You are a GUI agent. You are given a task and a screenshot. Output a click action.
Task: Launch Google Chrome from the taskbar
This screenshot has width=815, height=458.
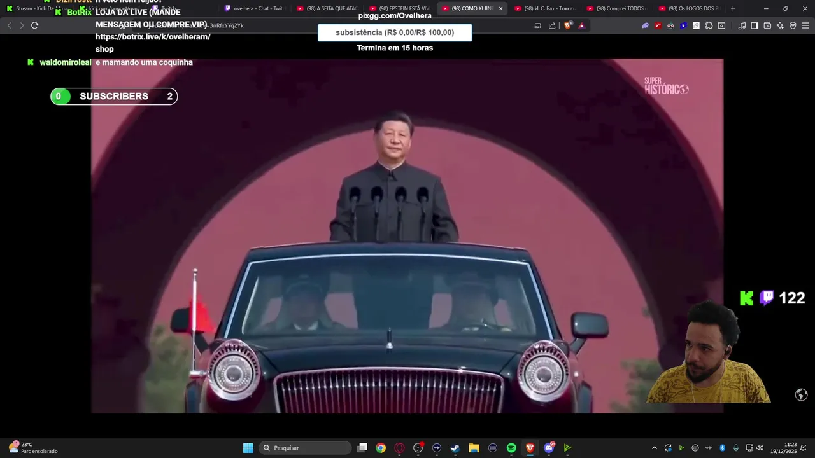[x=381, y=448]
